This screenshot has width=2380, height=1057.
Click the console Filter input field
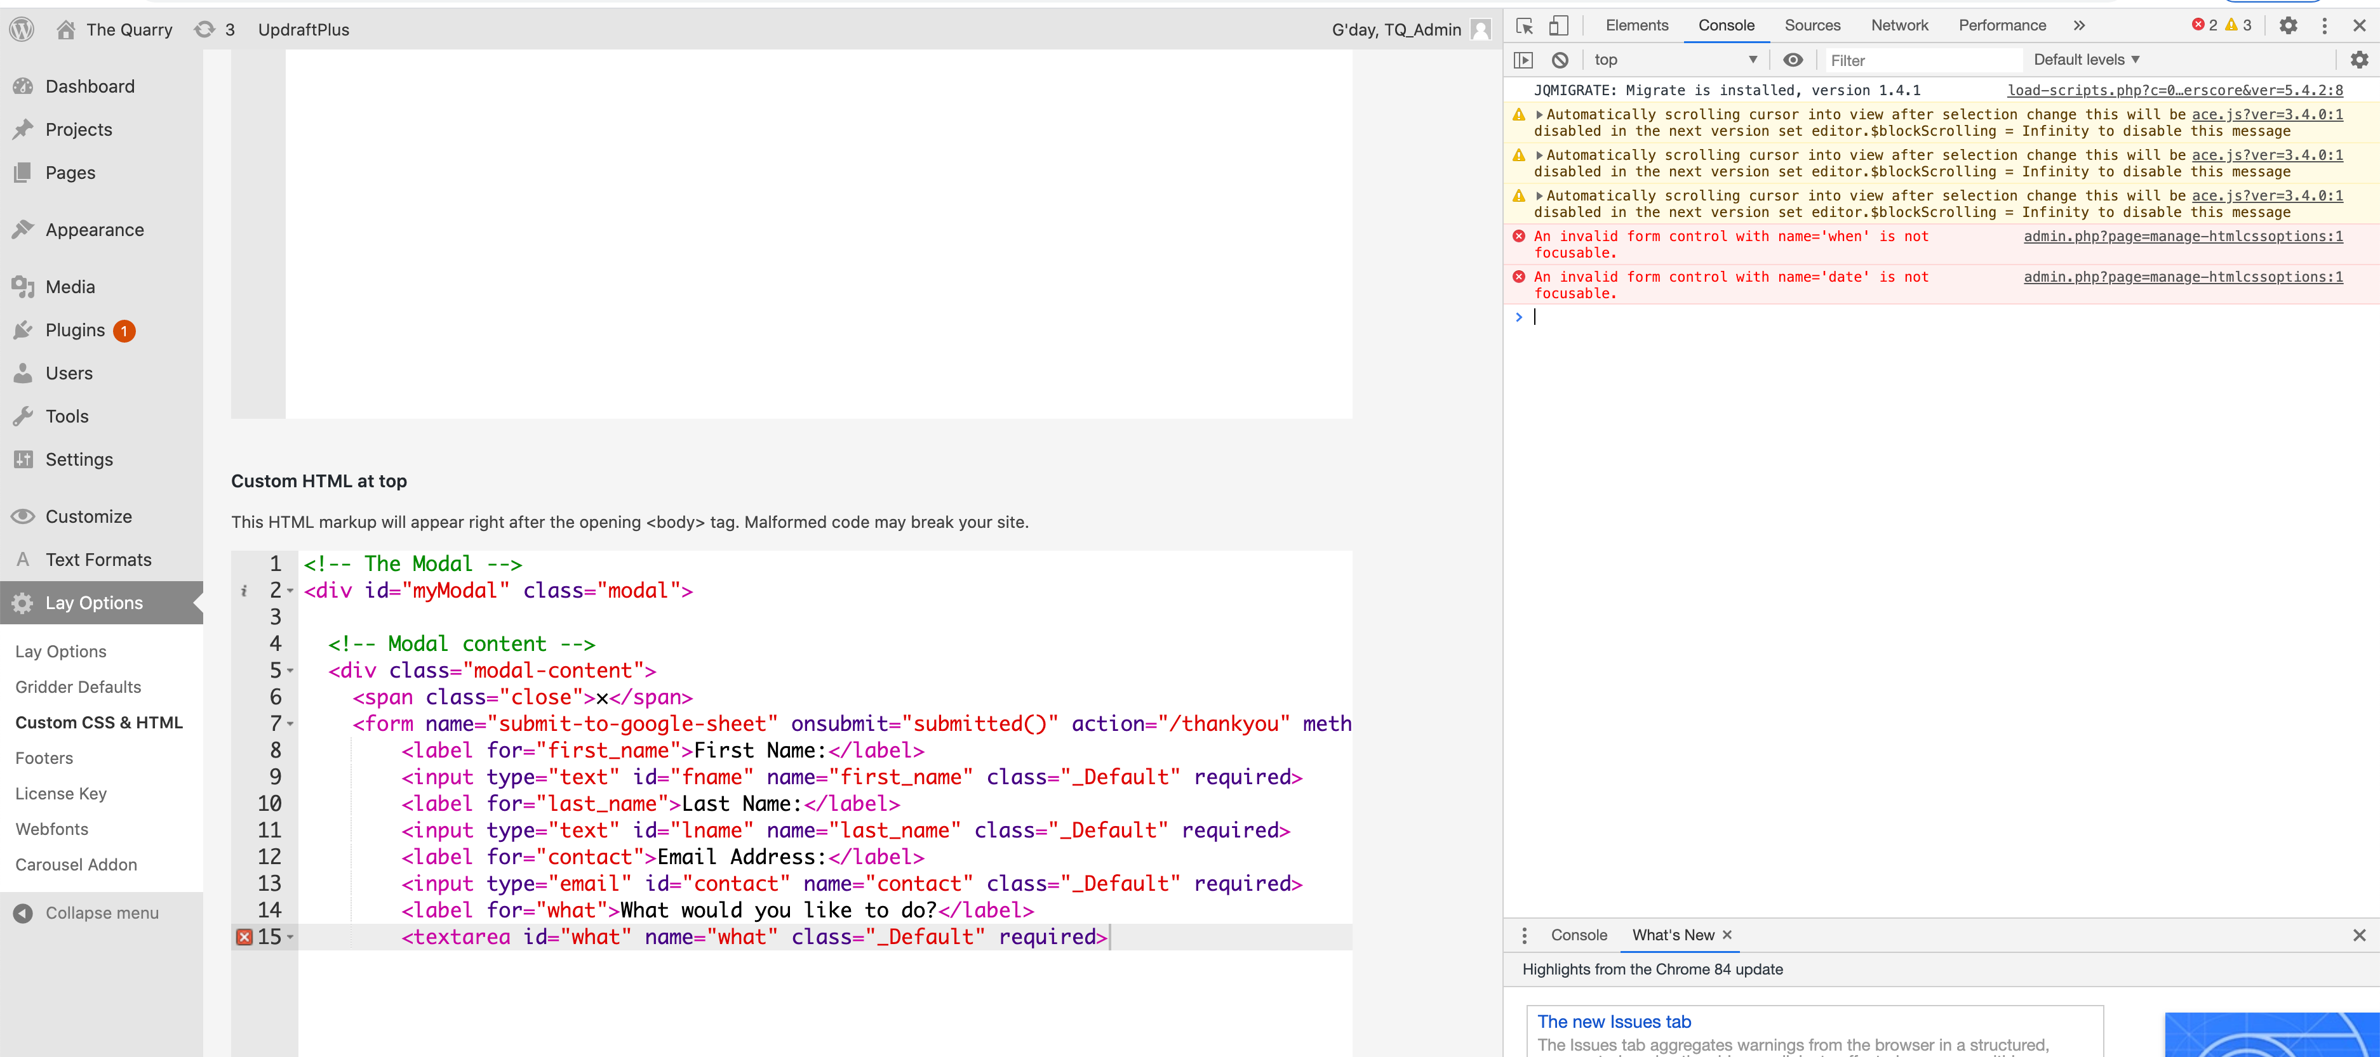click(x=1922, y=60)
